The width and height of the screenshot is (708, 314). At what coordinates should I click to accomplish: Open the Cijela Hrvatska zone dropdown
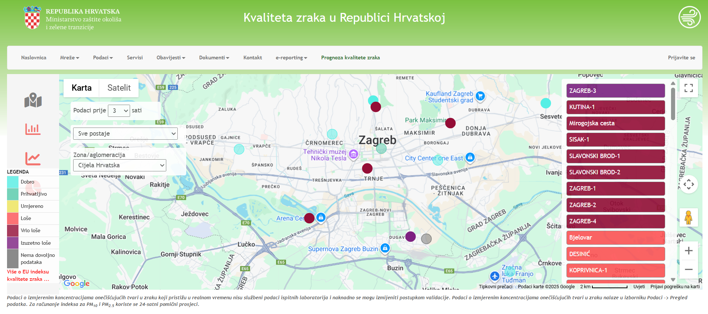(x=120, y=165)
